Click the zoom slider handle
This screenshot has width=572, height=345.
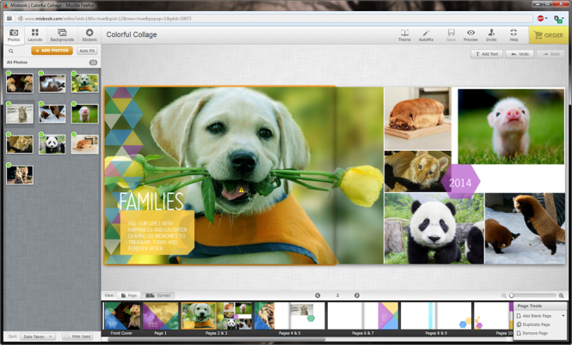512,295
